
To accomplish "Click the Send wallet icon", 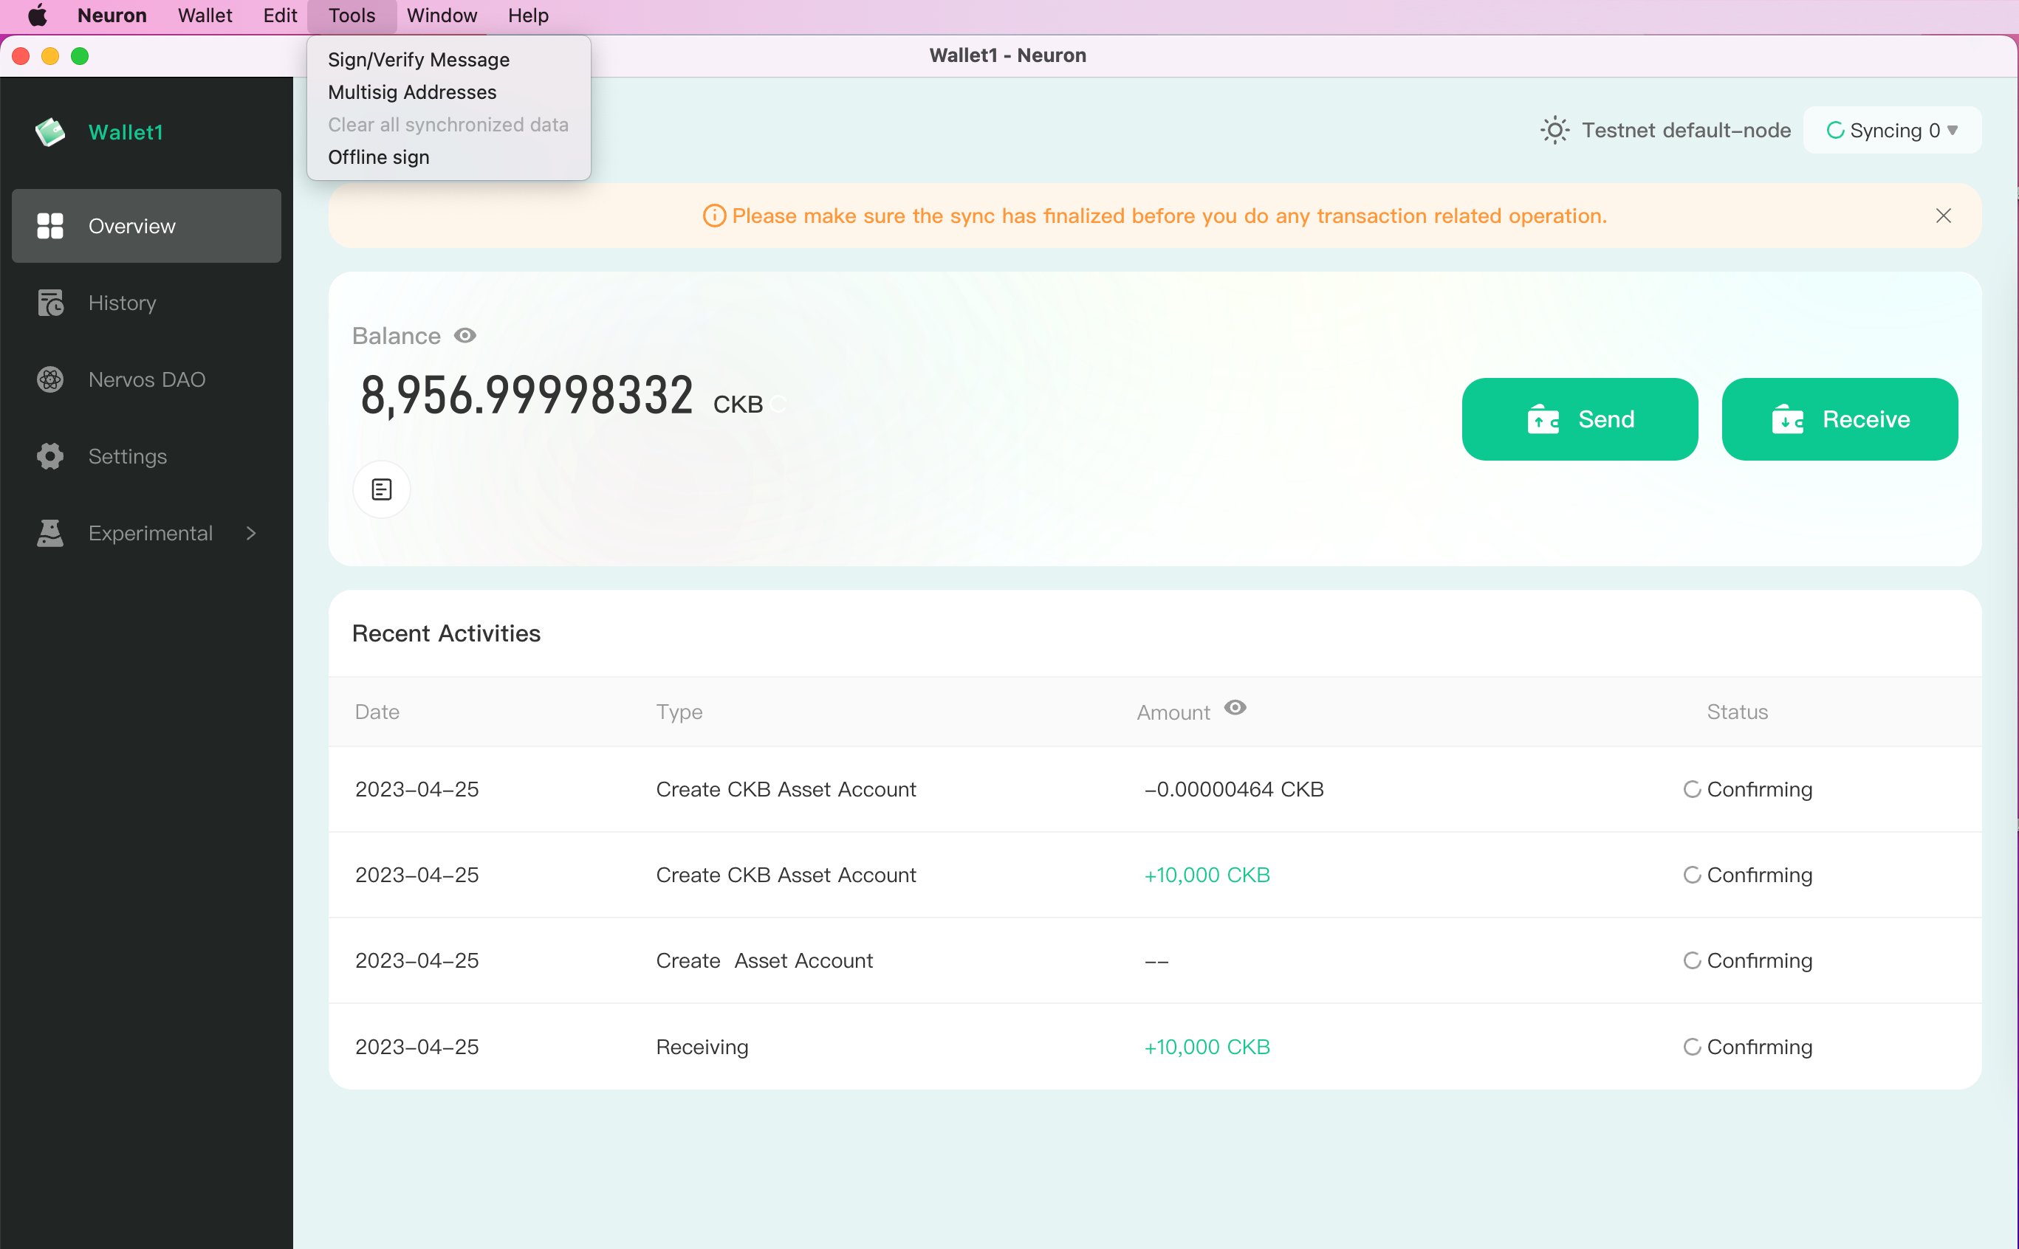I will [1542, 419].
